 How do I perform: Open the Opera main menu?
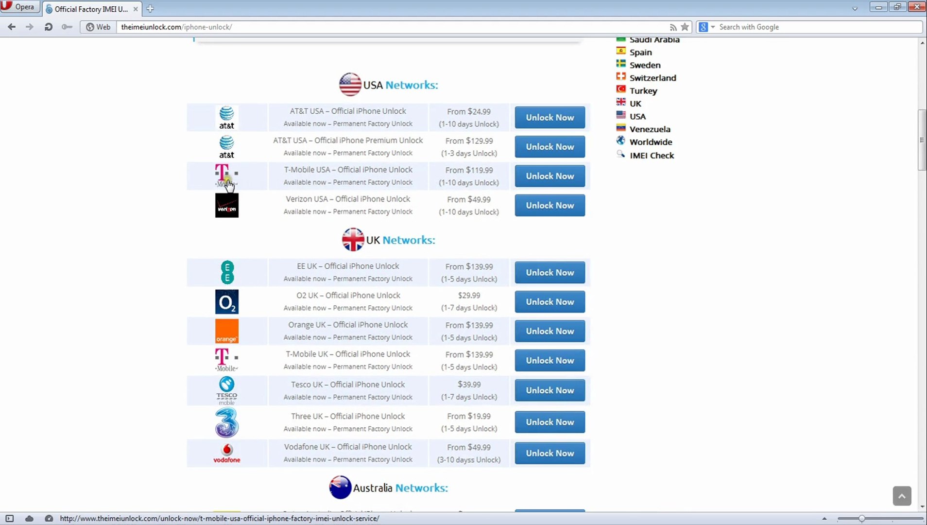click(20, 7)
